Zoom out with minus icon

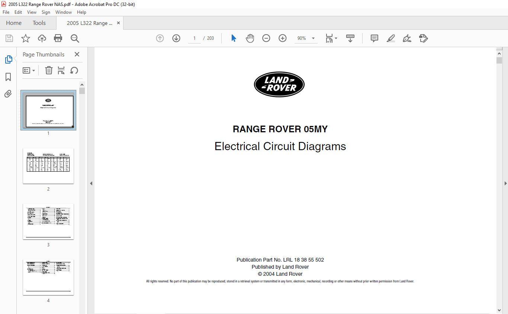pyautogui.click(x=266, y=38)
